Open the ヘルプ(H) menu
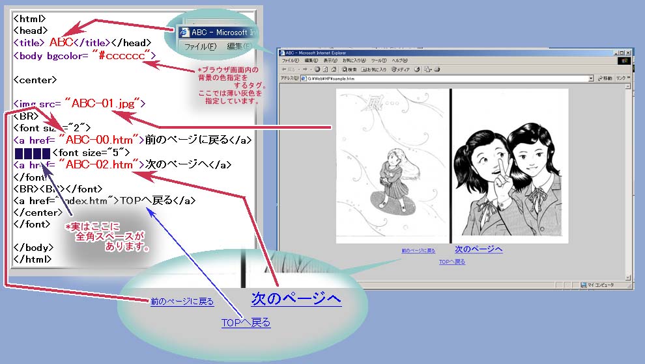The image size is (645, 364). (399, 60)
